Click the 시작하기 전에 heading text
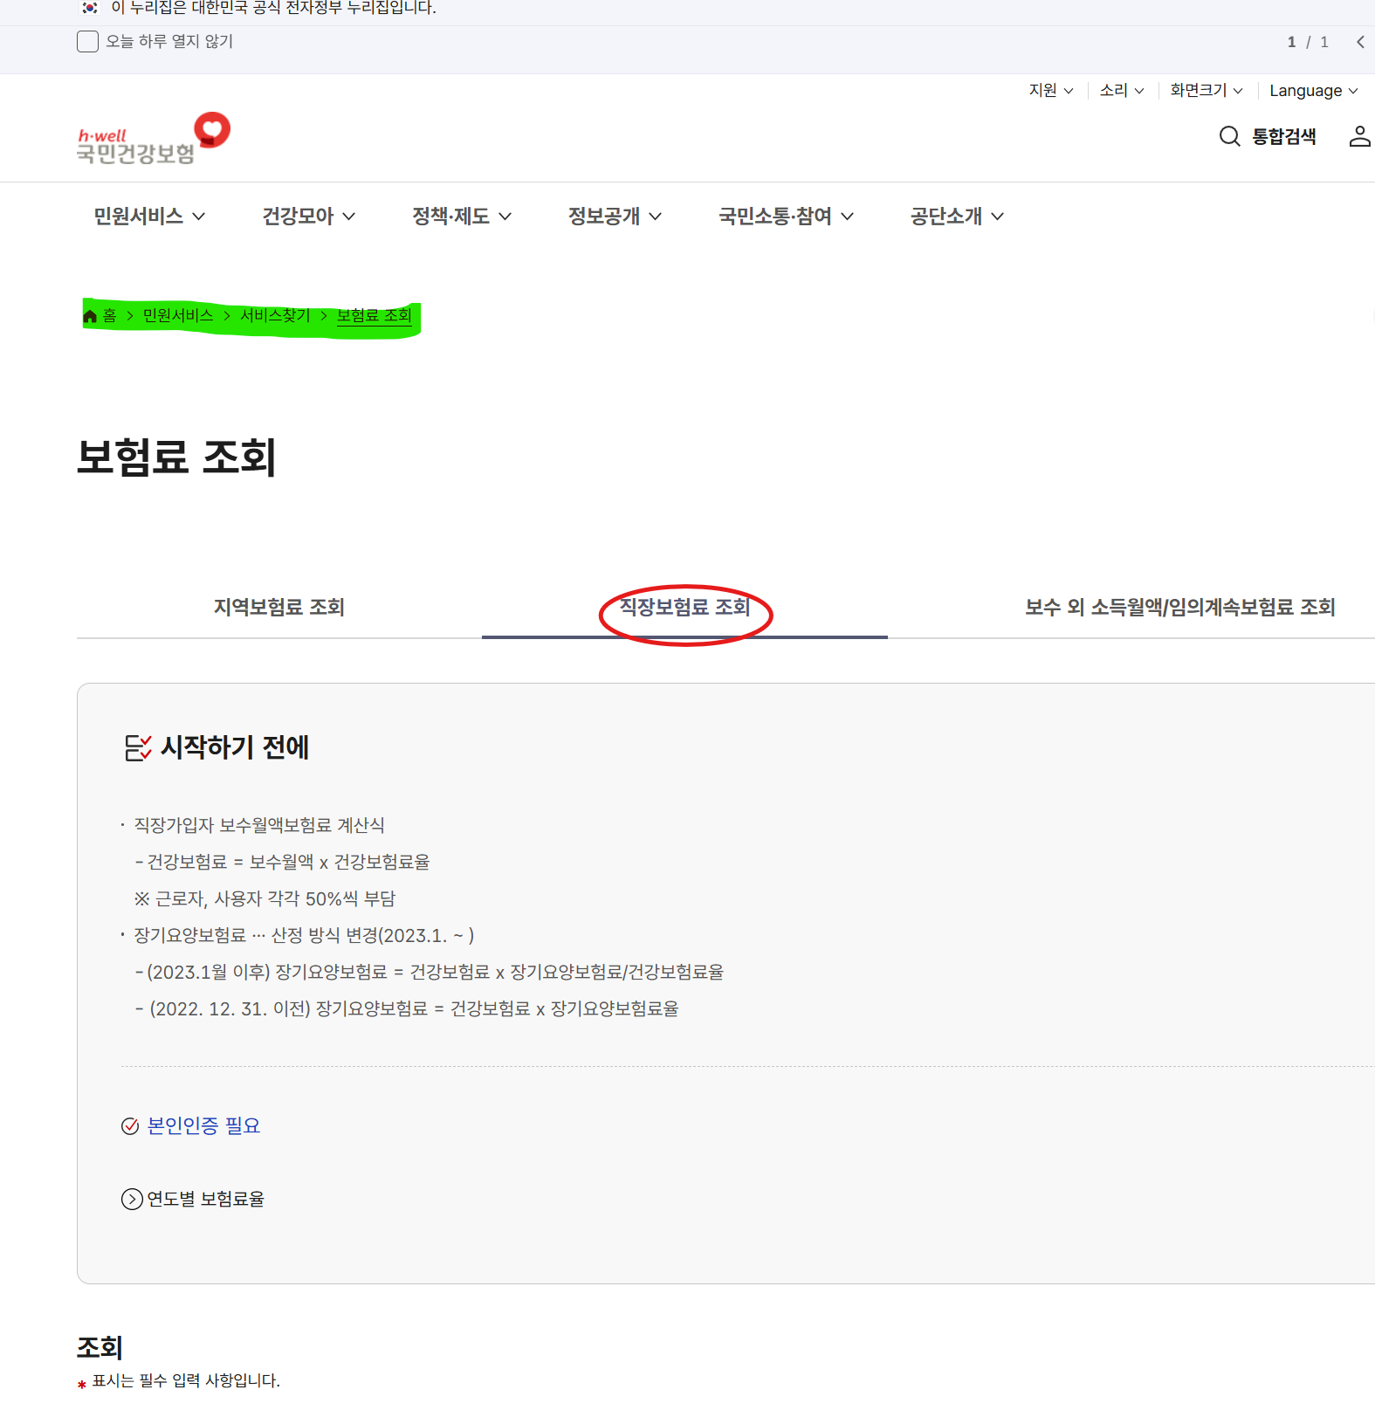This screenshot has width=1375, height=1424. tap(235, 748)
